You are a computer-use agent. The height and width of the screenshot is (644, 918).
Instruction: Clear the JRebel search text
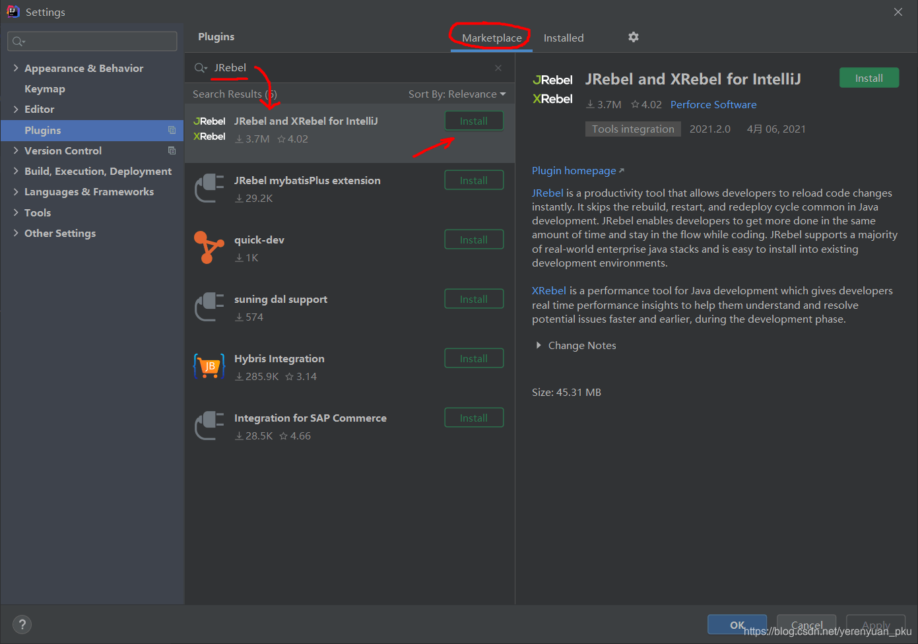tap(498, 68)
